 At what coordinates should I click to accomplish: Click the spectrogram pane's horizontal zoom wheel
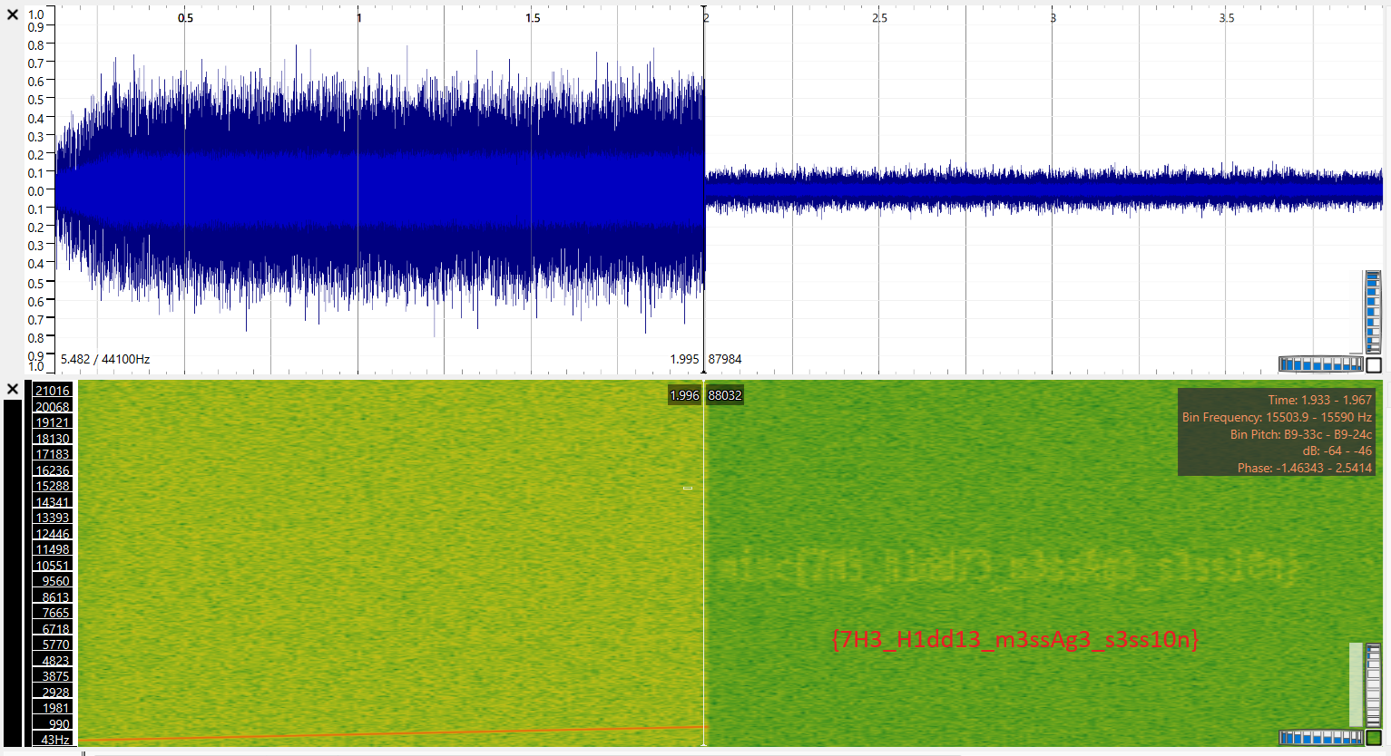pyautogui.click(x=1321, y=738)
